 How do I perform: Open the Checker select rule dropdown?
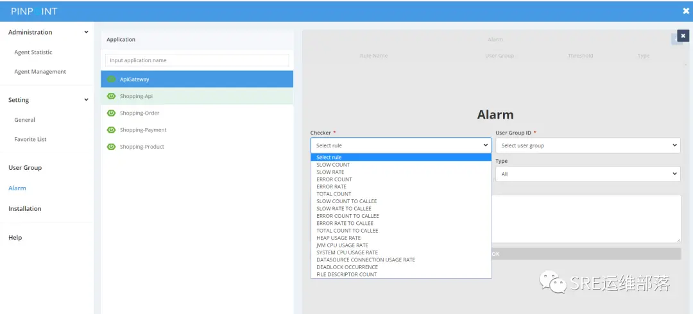tap(401, 145)
